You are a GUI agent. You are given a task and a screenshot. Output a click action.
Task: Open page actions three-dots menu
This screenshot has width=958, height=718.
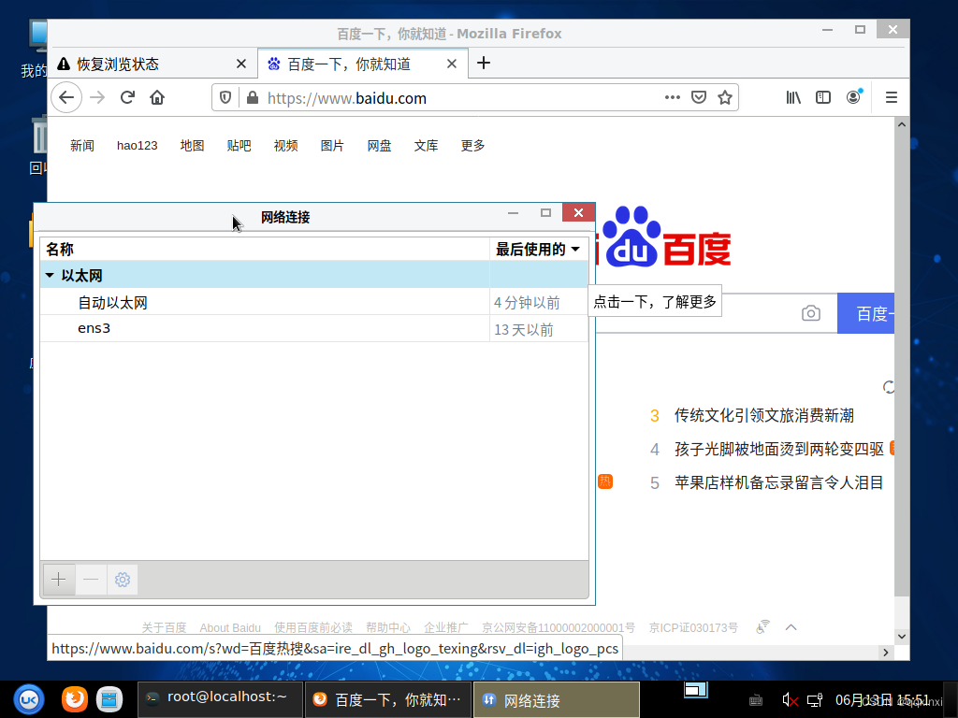tap(672, 97)
